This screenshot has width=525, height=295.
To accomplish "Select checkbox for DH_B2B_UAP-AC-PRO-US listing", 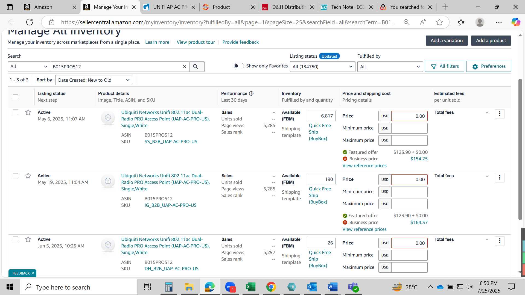I will [x=16, y=239].
